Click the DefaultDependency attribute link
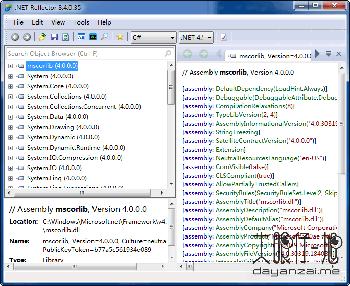 (244, 89)
